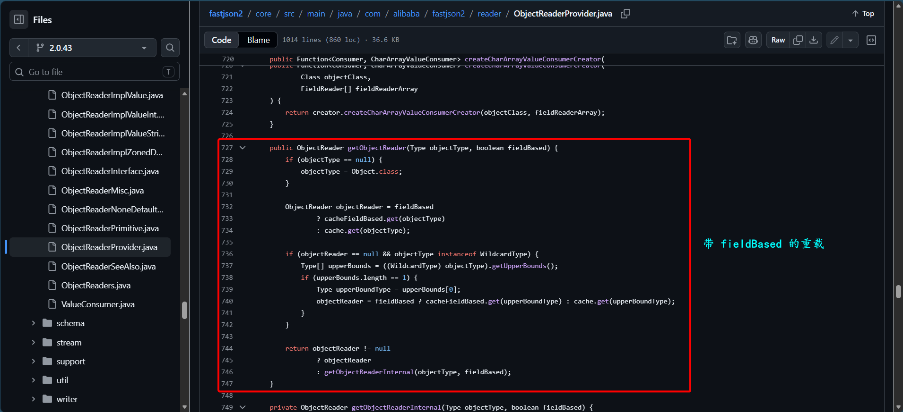View Raw file content
This screenshot has width=903, height=412.
pos(778,40)
